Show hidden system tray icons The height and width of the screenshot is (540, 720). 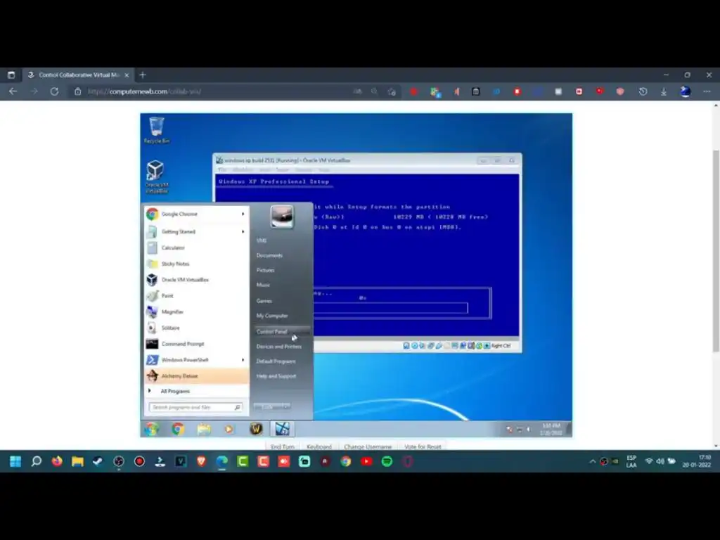(592, 461)
